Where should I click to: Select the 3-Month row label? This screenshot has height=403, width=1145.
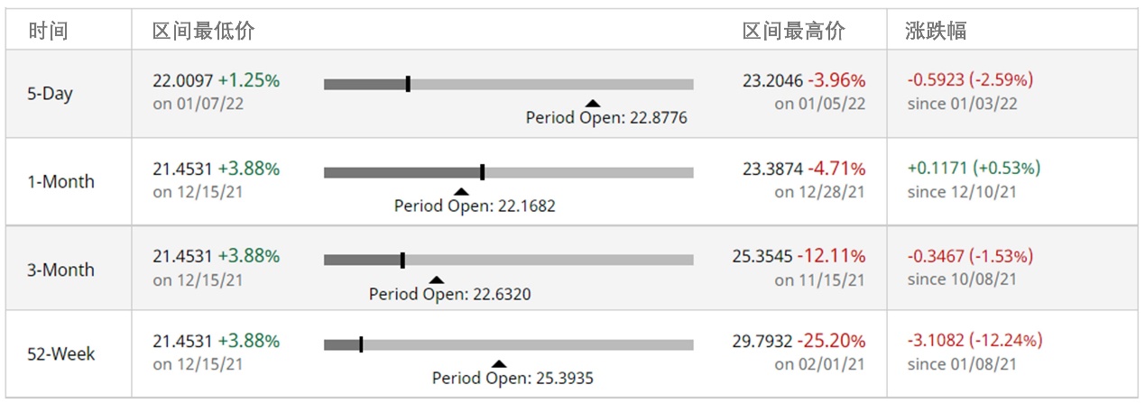(x=60, y=270)
